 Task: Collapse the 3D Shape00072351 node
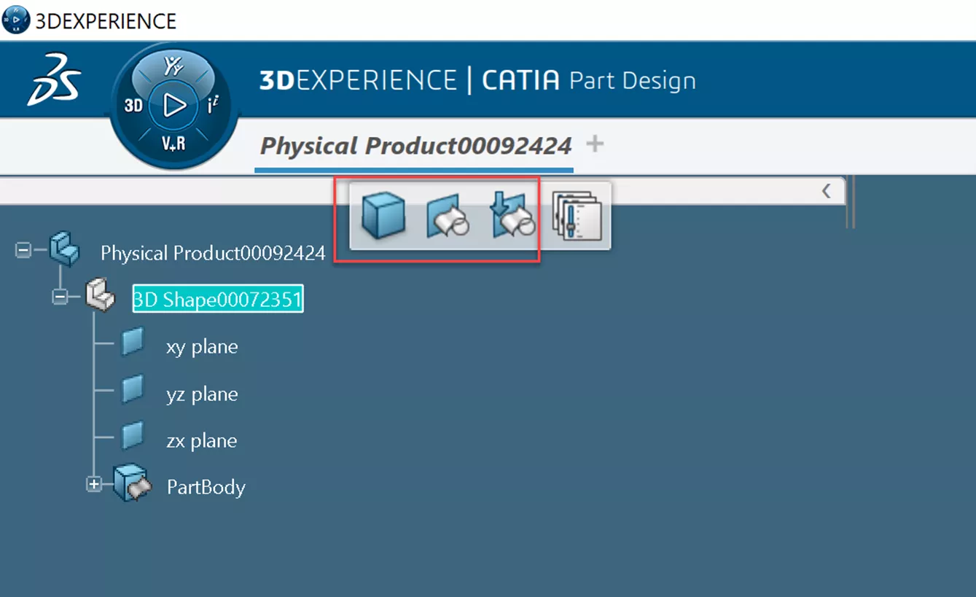[60, 297]
